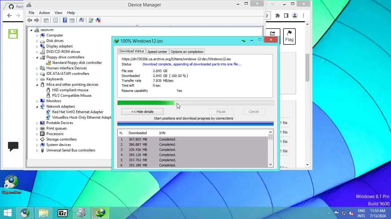The image size is (391, 219).
Task: Click the Flag button on archive page
Action: [289, 36]
